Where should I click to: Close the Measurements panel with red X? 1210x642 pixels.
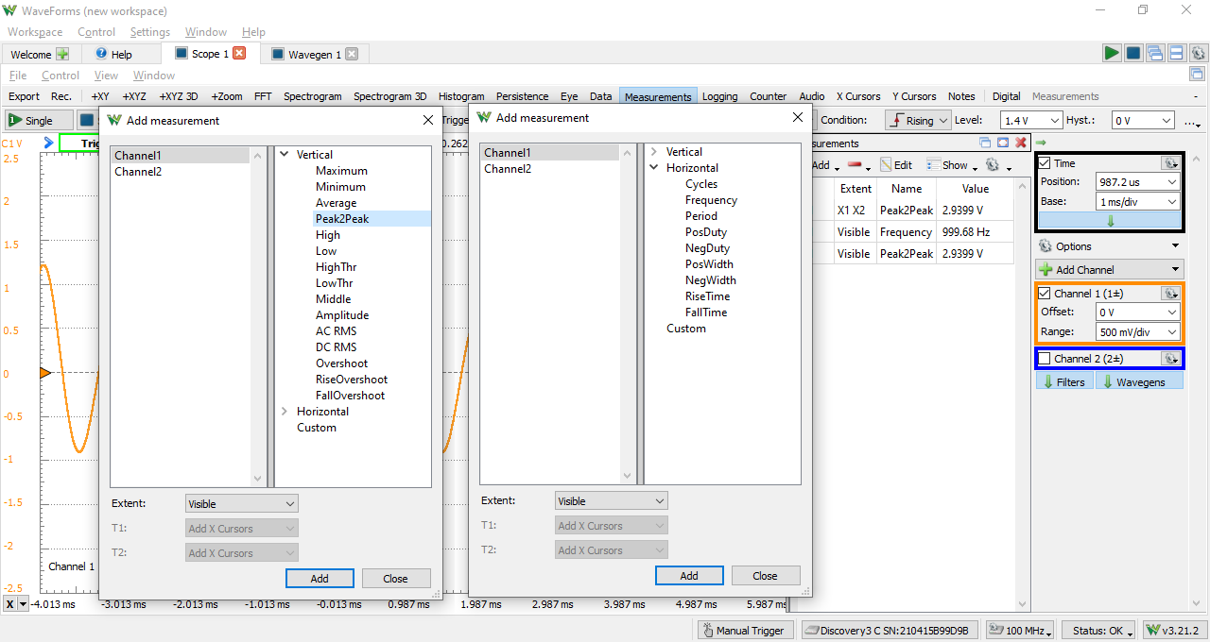pos(1020,143)
